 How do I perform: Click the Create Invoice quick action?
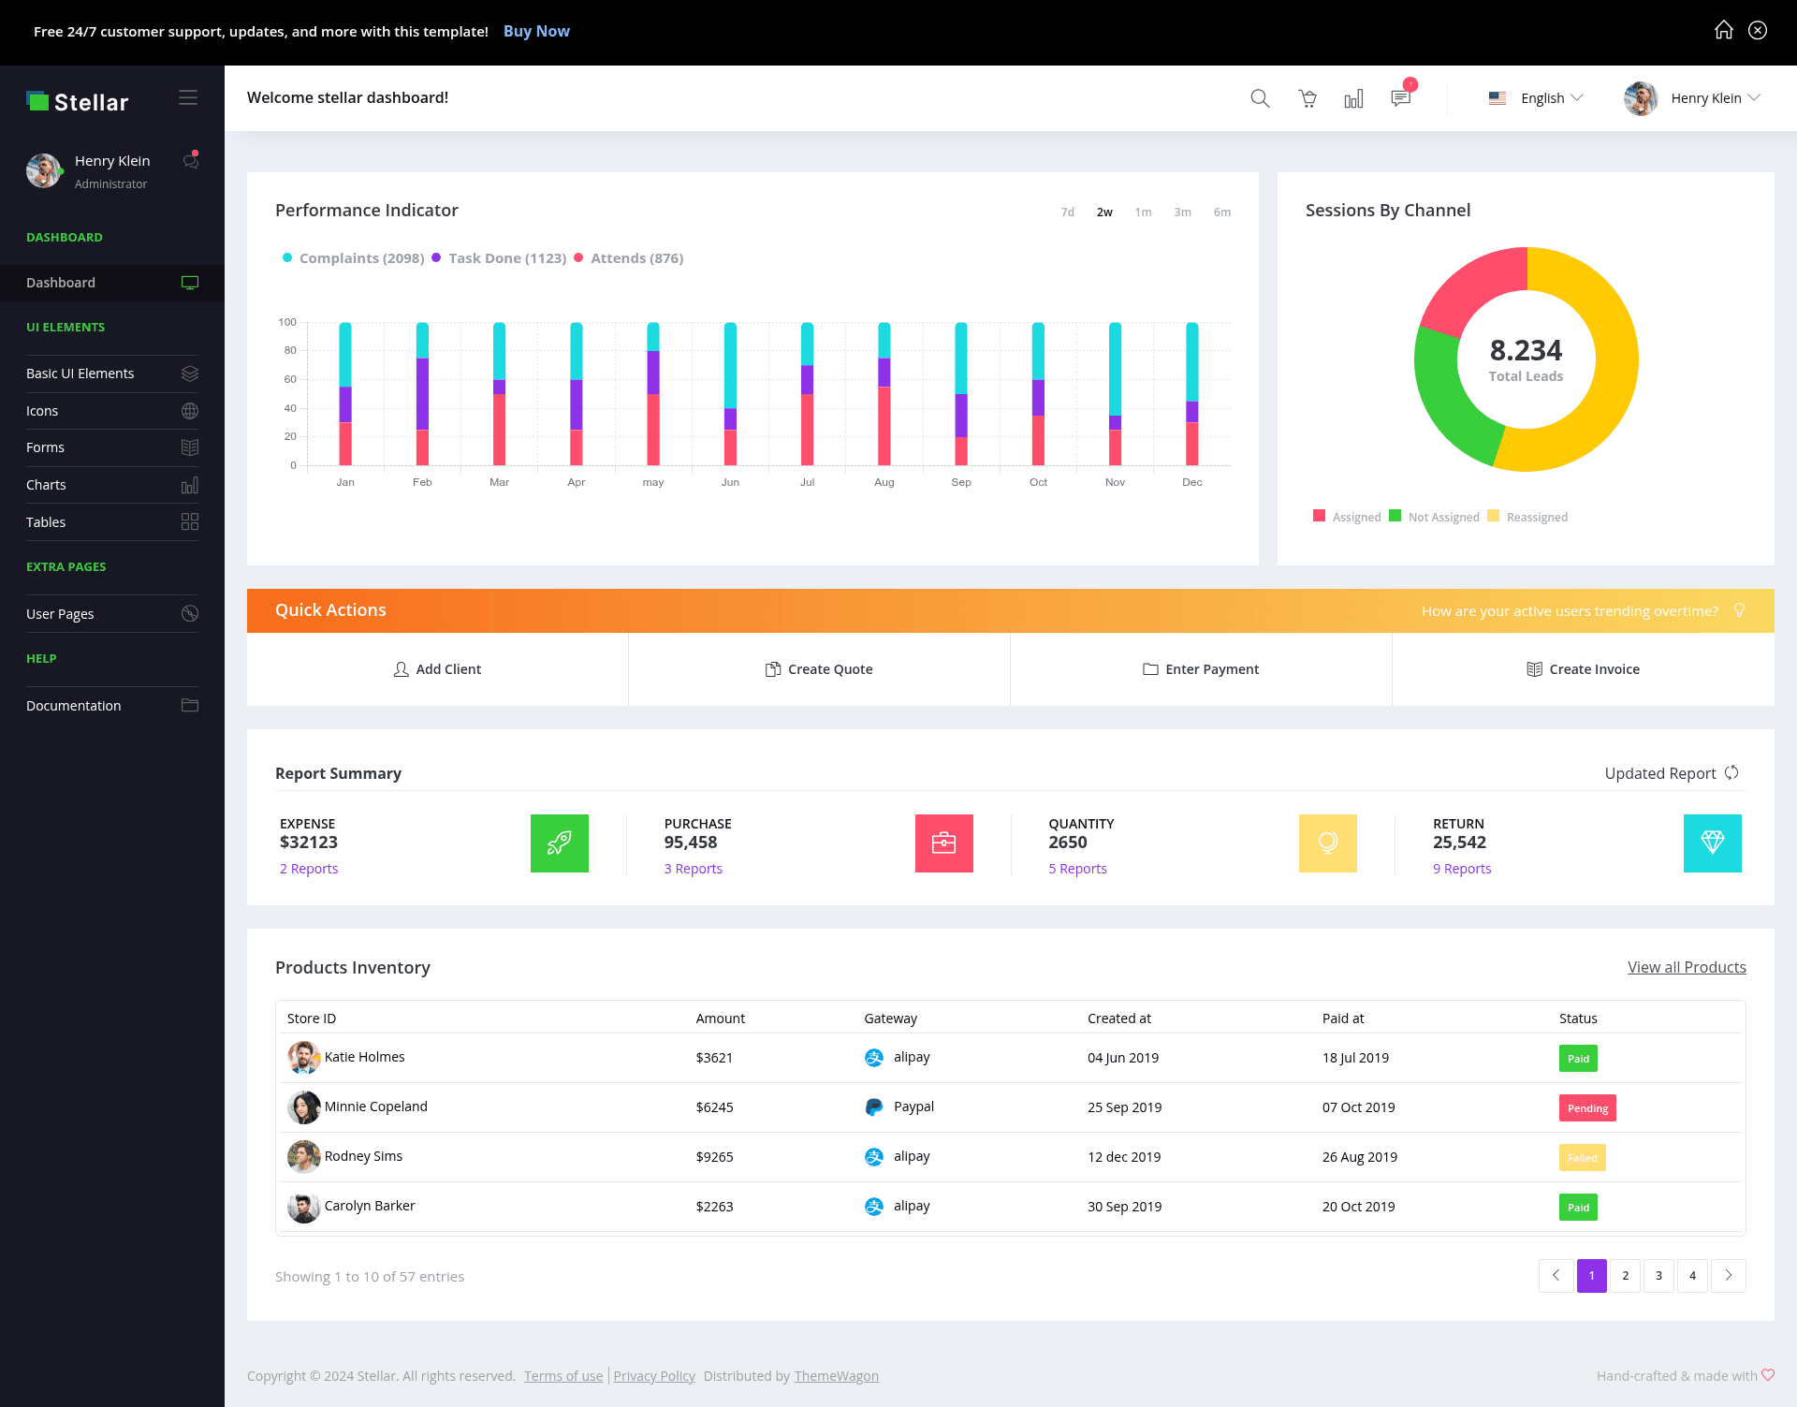click(1583, 669)
